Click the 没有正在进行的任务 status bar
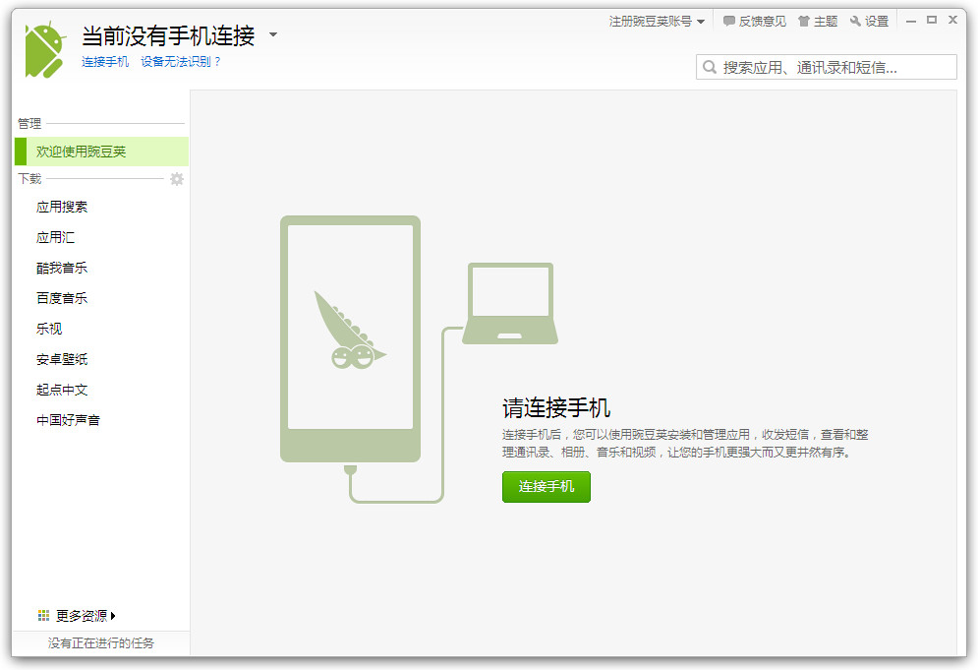The width and height of the screenshot is (978, 670). pyautogui.click(x=101, y=643)
